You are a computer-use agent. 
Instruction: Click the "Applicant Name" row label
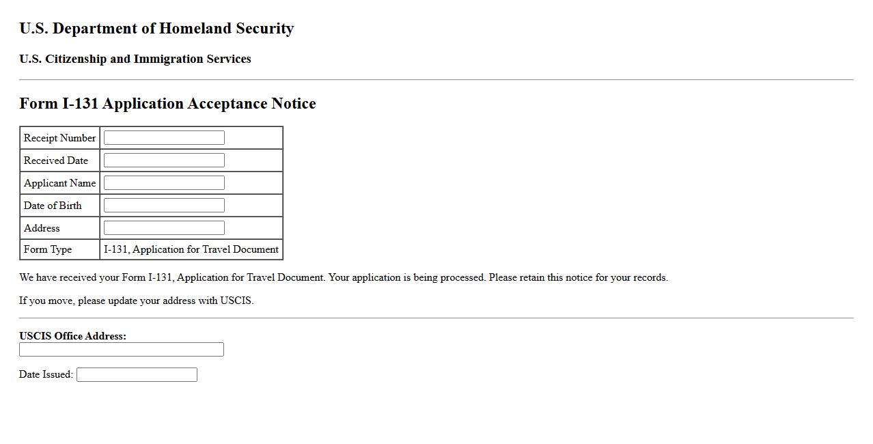(x=59, y=183)
